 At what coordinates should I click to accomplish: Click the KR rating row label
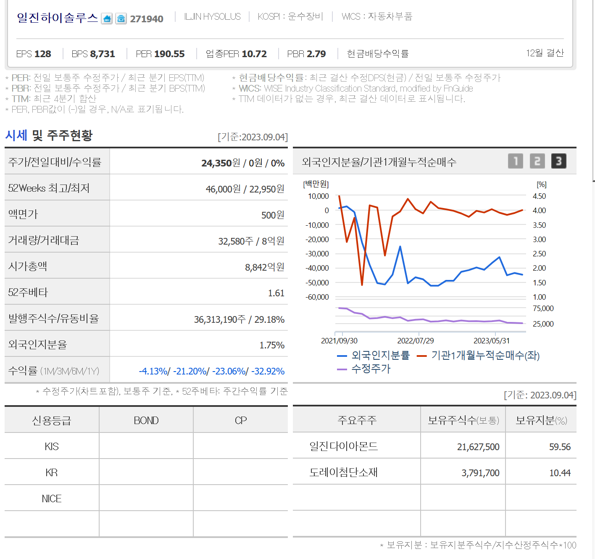(x=52, y=472)
